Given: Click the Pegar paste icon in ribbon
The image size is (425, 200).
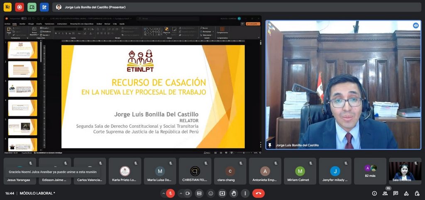Looking at the screenshot, I should (9, 30).
